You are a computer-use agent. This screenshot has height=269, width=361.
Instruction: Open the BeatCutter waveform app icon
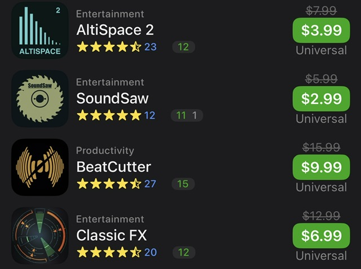click(40, 167)
